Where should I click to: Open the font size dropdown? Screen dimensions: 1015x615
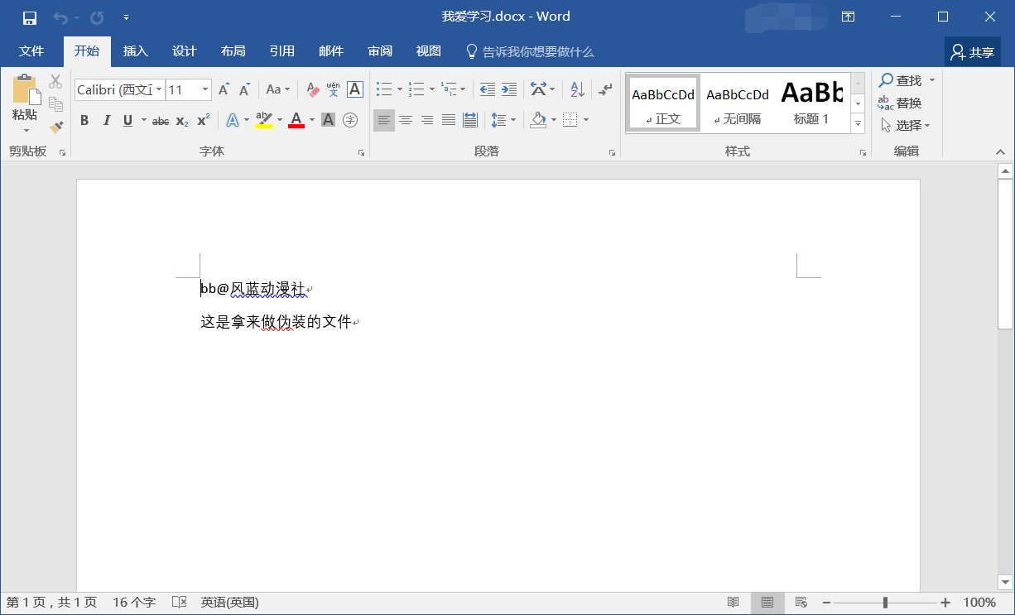point(205,89)
